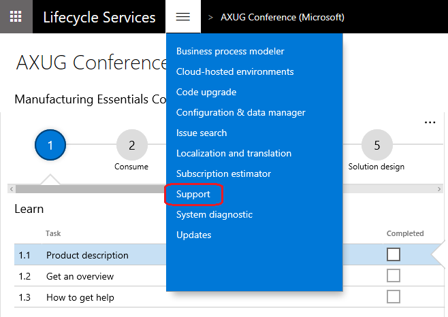Collapse the hamburger navigation menu
The height and width of the screenshot is (317, 448).
click(182, 16)
